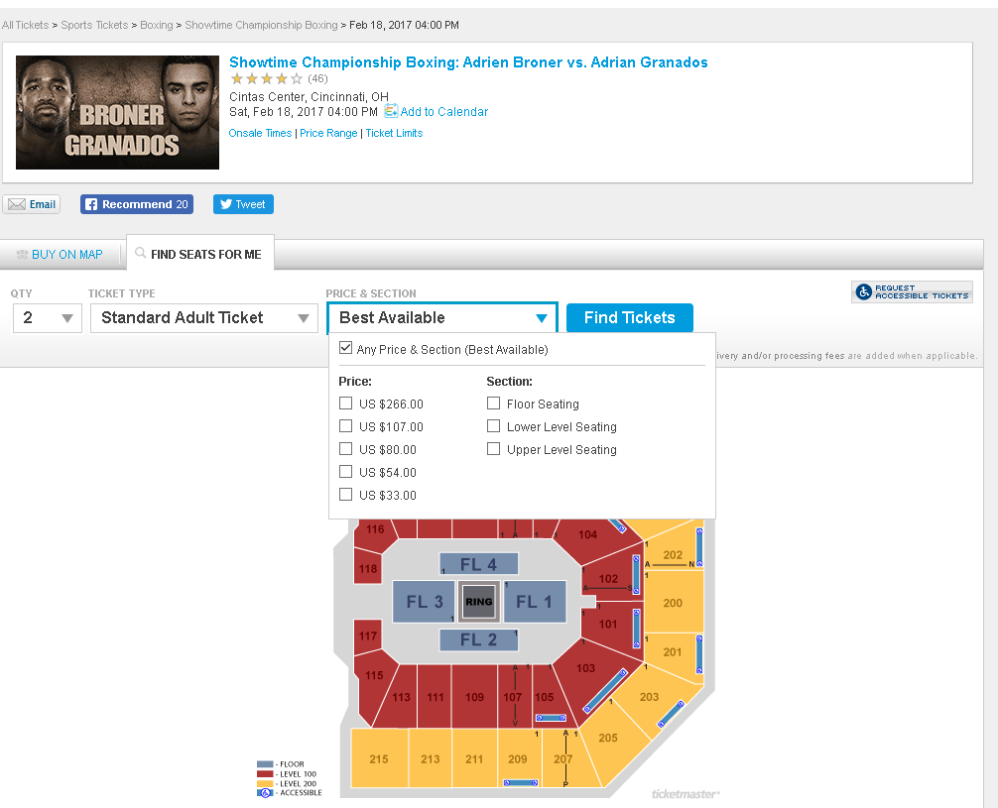
Task: Enable the Floor Seating section checkbox
Action: point(493,404)
